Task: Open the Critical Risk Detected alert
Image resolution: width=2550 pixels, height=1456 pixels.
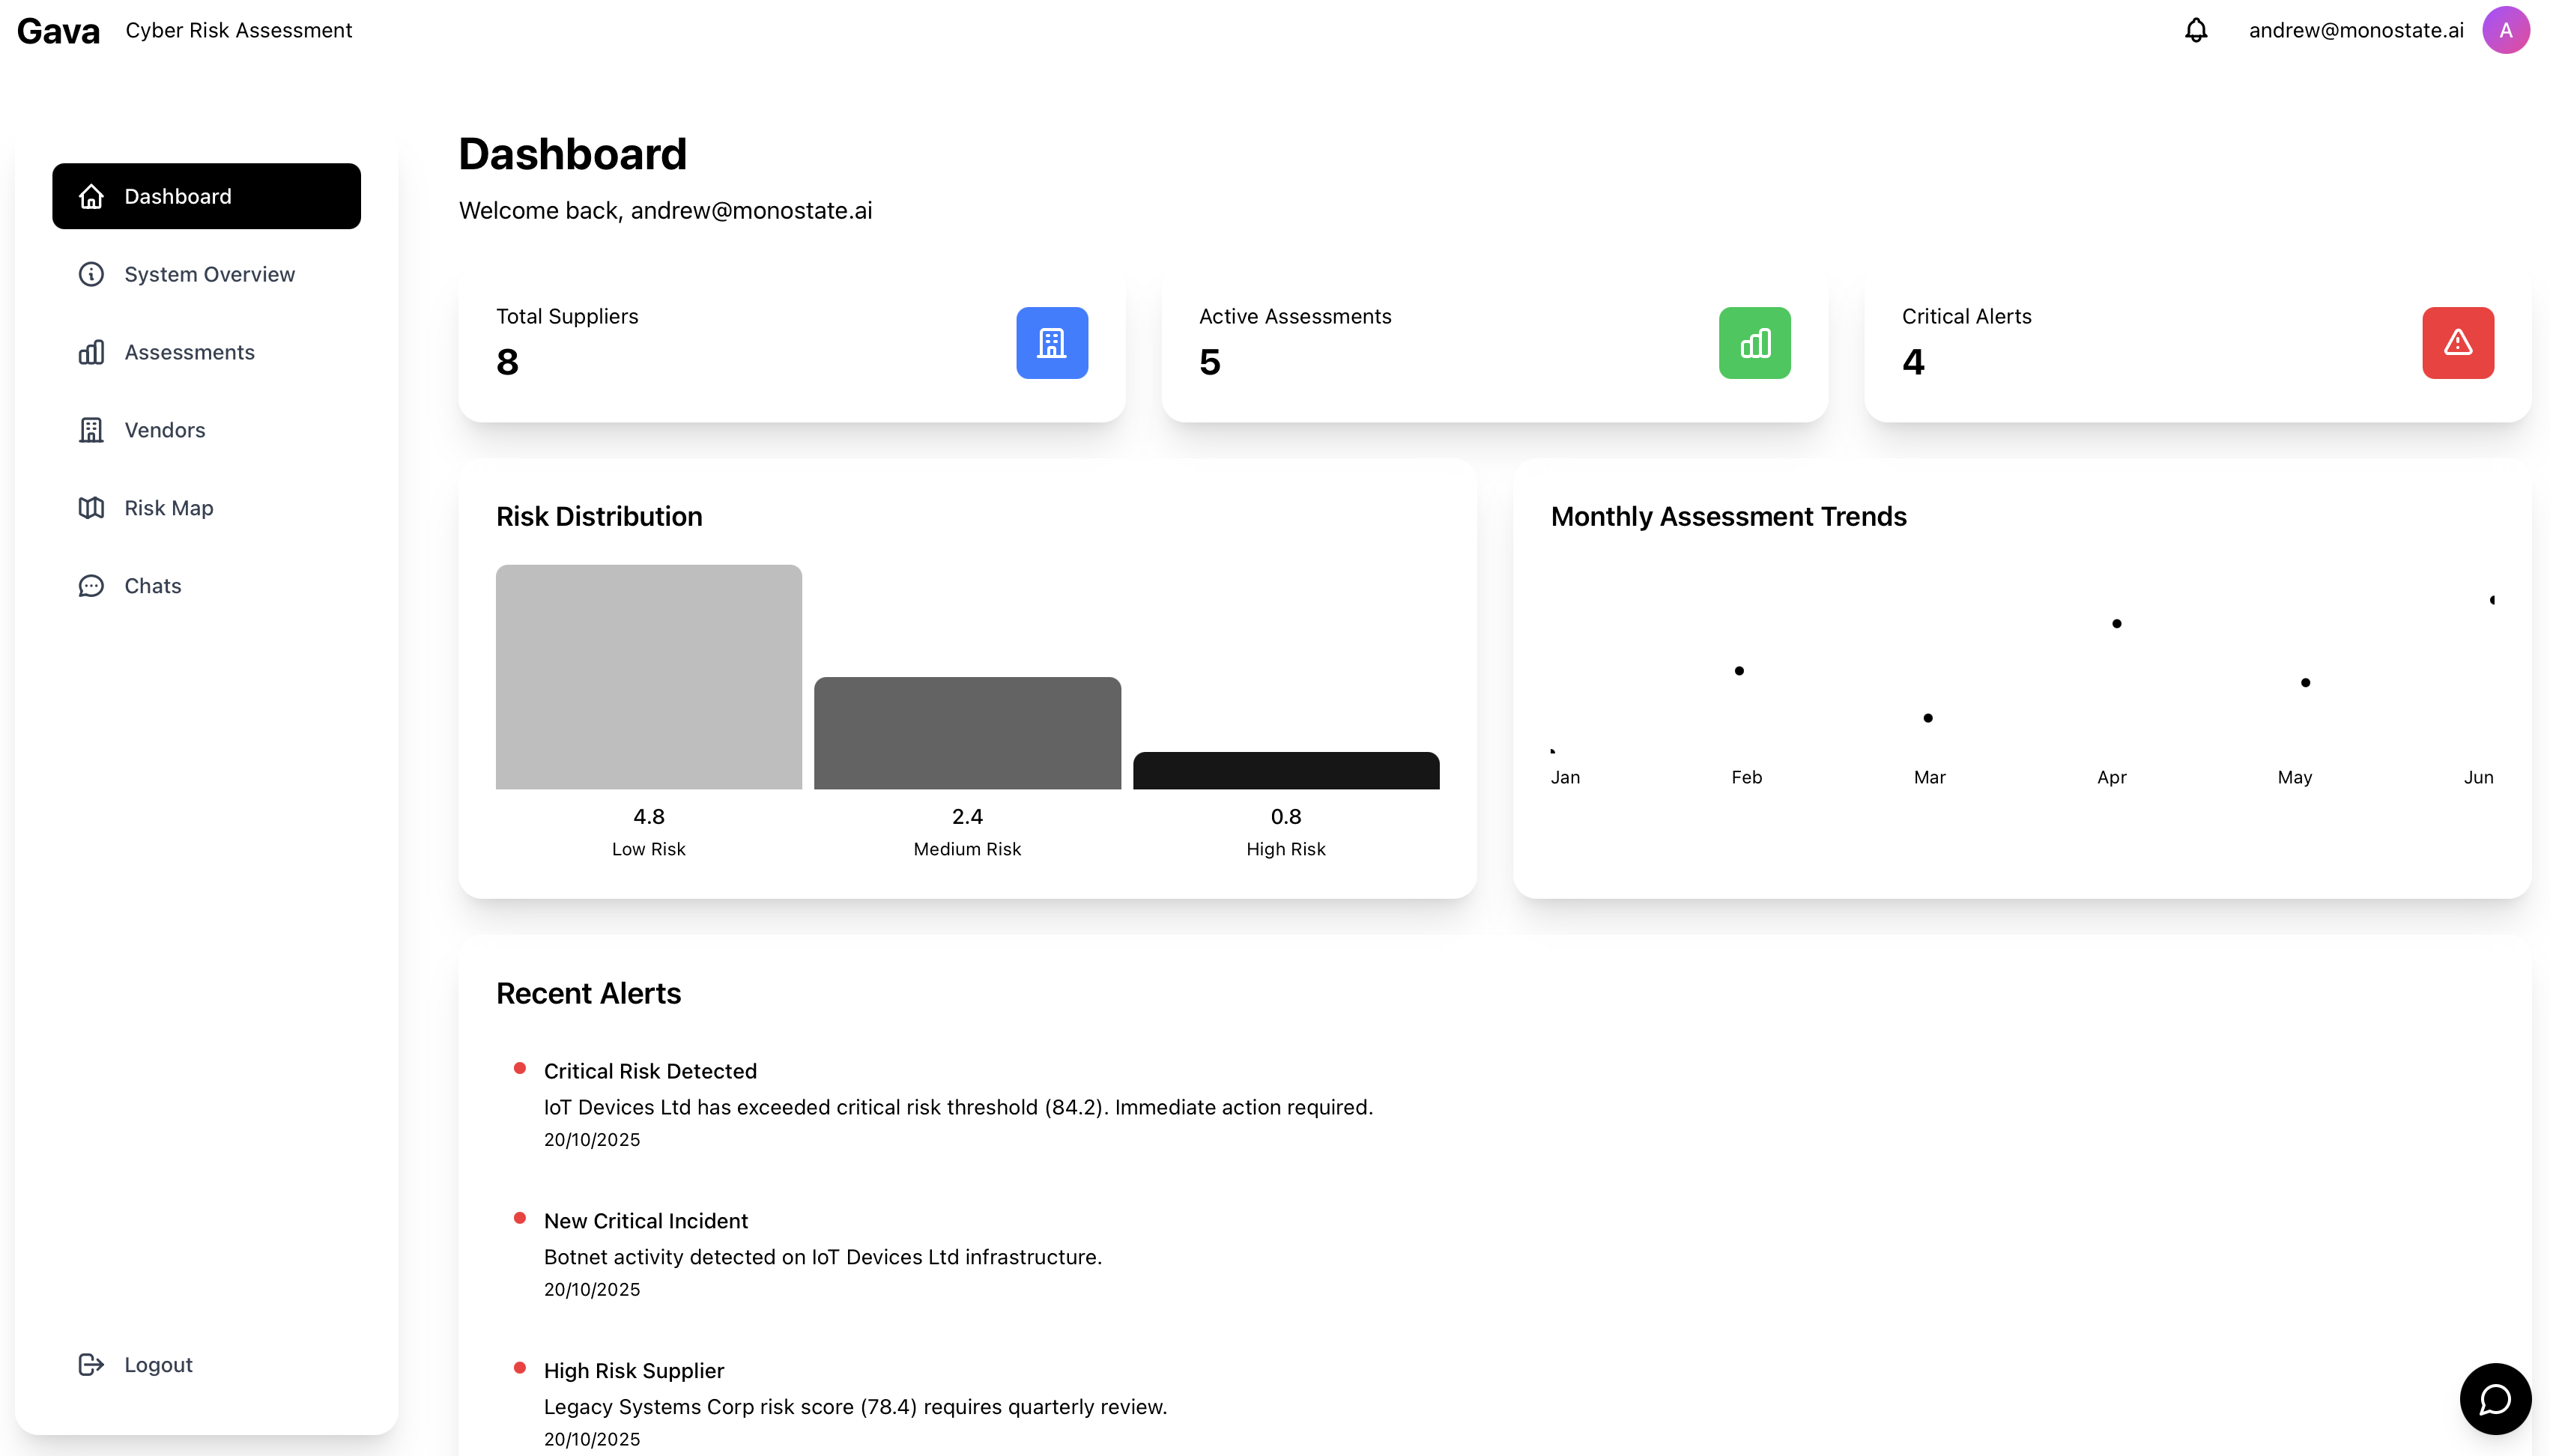Action: (x=650, y=1071)
